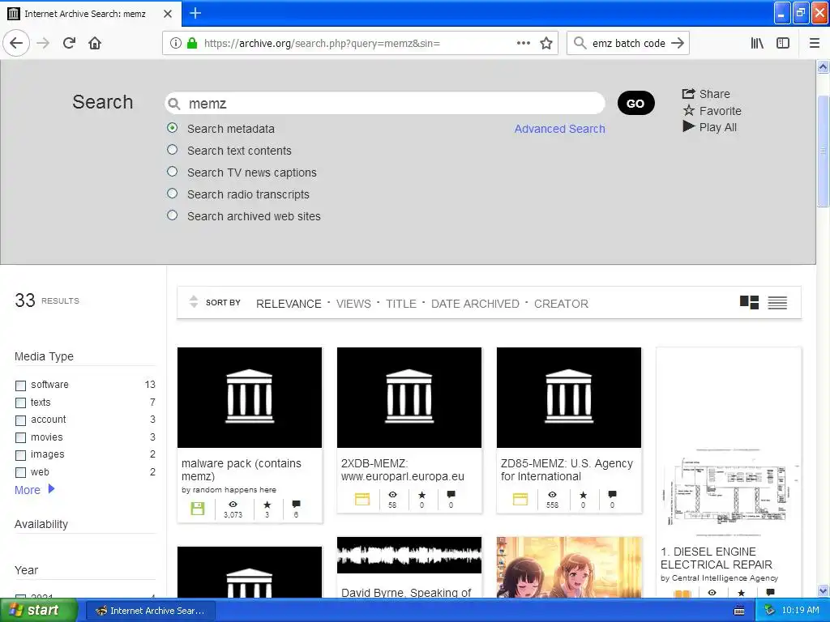This screenshot has height=622, width=830.
Task: Switch to tile grid view icon
Action: click(x=749, y=303)
